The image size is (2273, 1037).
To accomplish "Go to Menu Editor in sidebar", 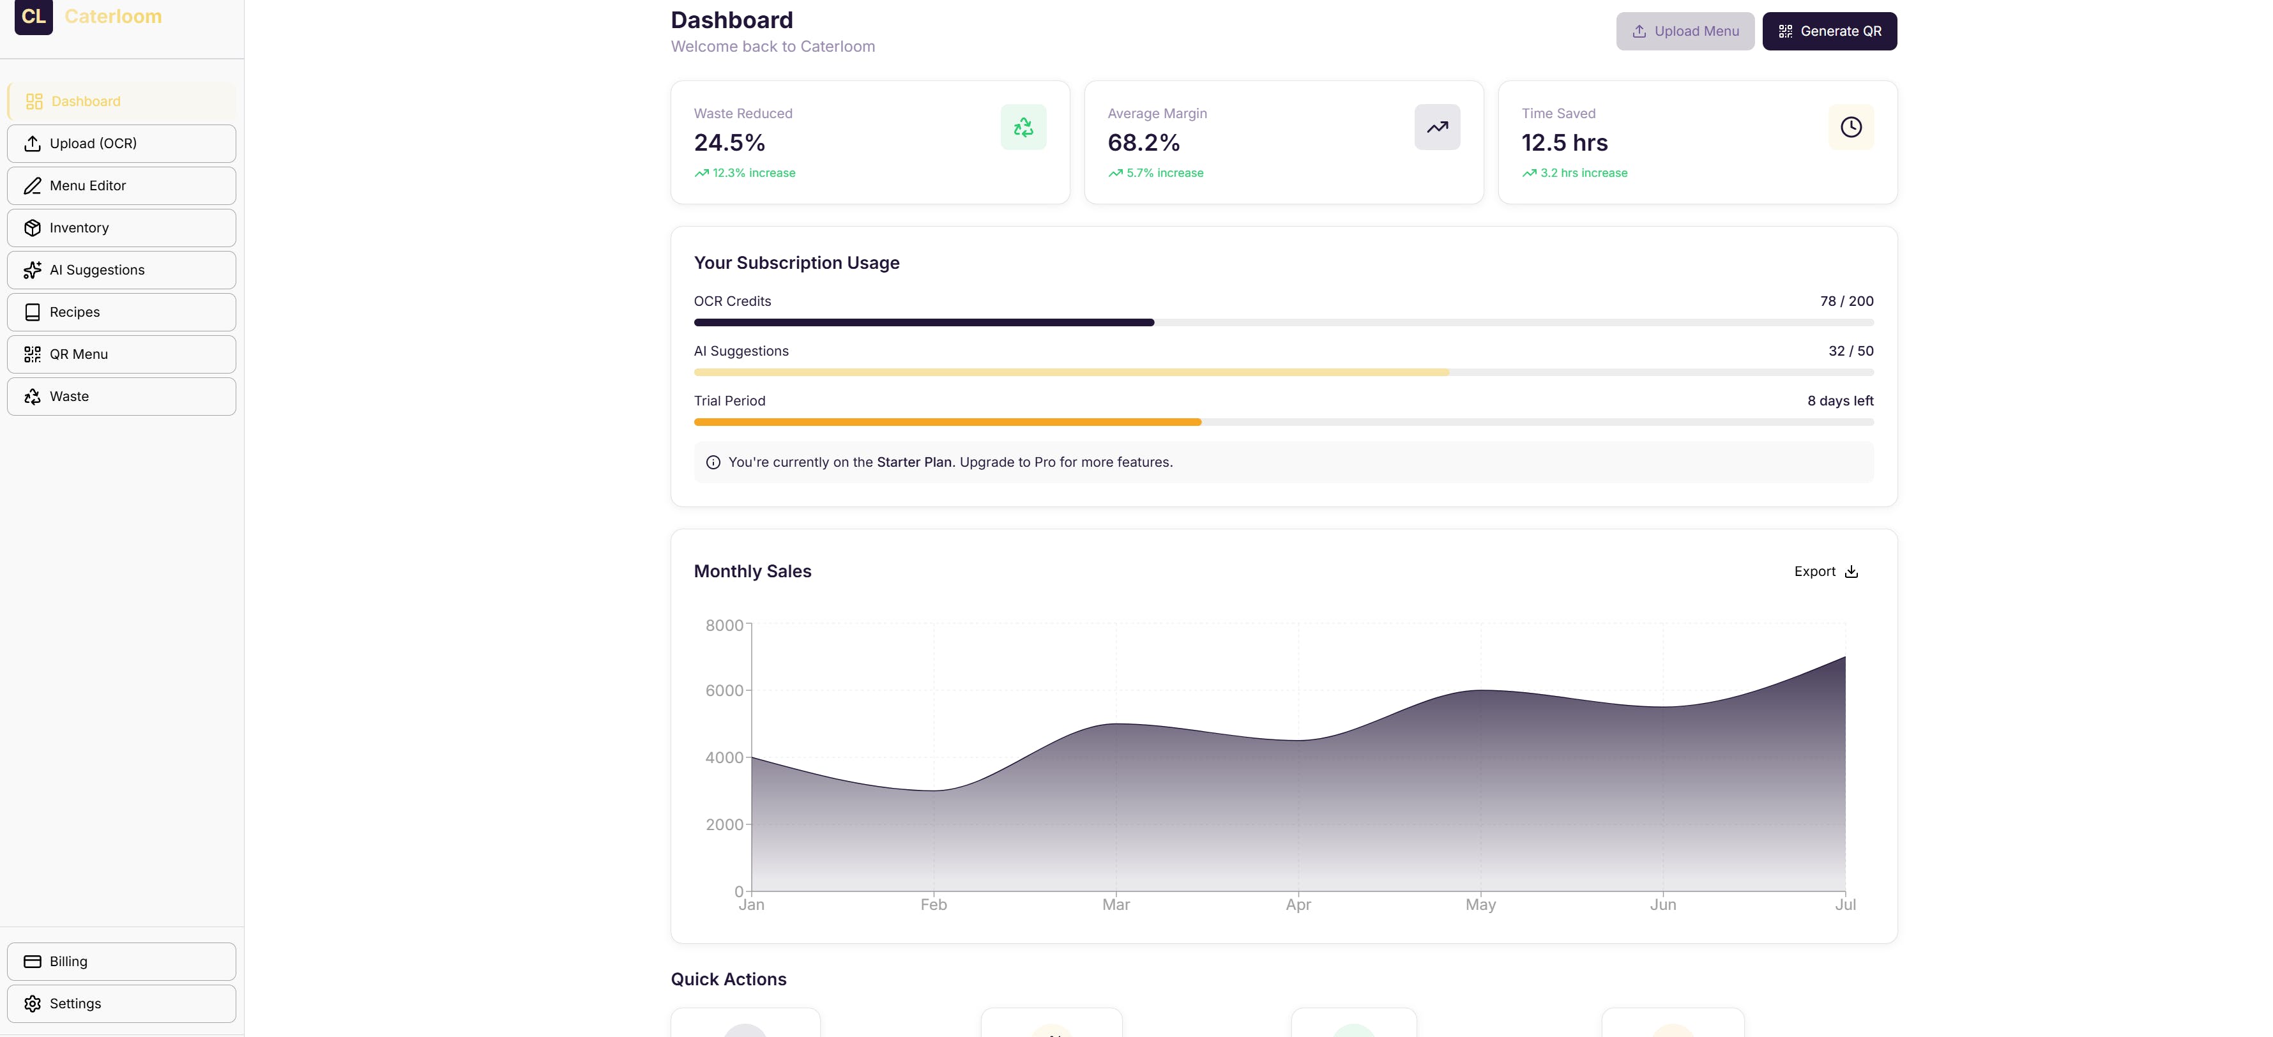I will pyautogui.click(x=122, y=185).
